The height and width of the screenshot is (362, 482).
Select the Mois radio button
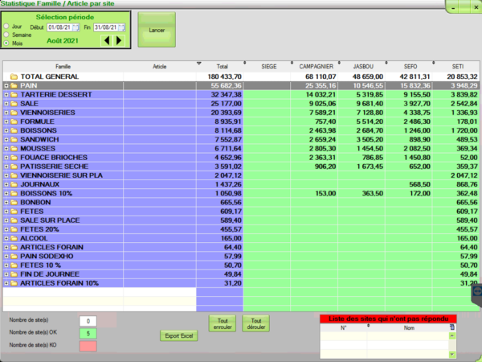pyautogui.click(x=6, y=43)
